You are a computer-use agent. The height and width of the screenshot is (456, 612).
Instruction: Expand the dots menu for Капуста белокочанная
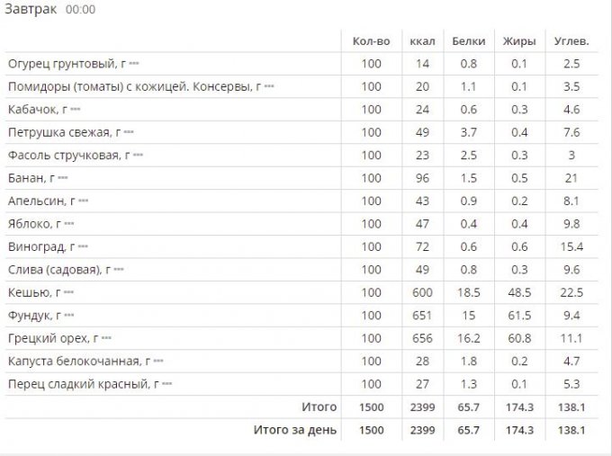157,362
